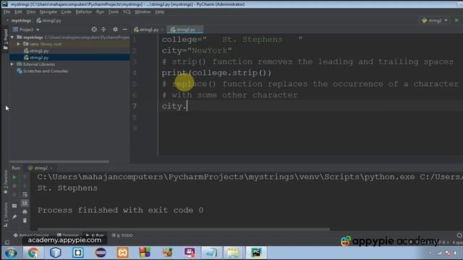Click 'Process finished with exit code 0' text
The image size is (463, 260).
[120, 210]
